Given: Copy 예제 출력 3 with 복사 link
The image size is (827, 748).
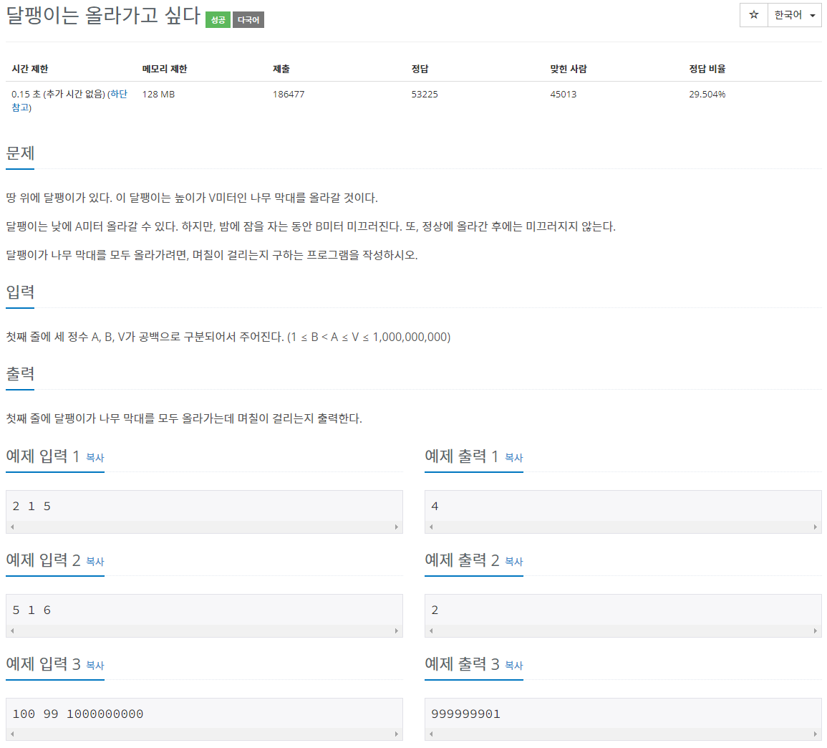Looking at the screenshot, I should [513, 666].
